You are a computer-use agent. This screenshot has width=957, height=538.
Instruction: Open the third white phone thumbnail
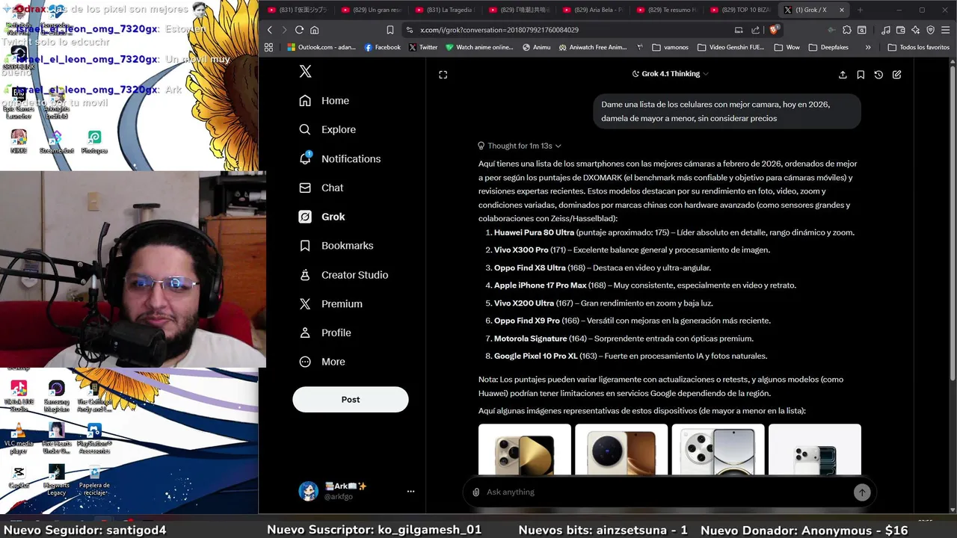(x=718, y=450)
